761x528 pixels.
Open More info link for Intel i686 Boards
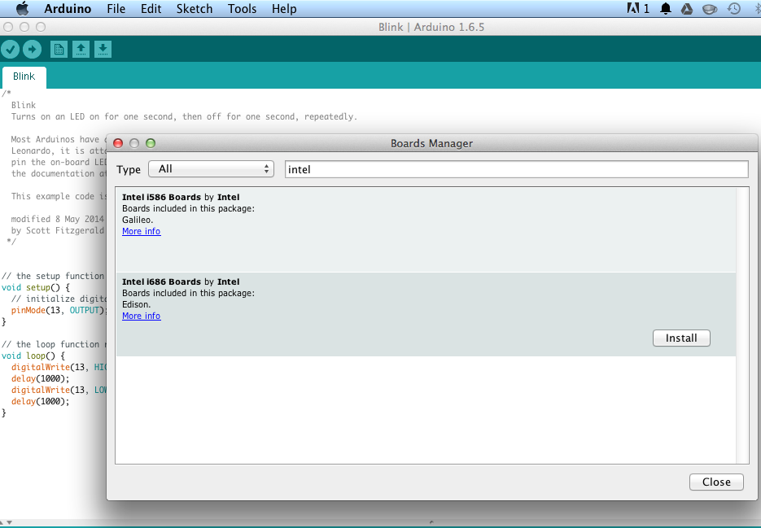142,316
